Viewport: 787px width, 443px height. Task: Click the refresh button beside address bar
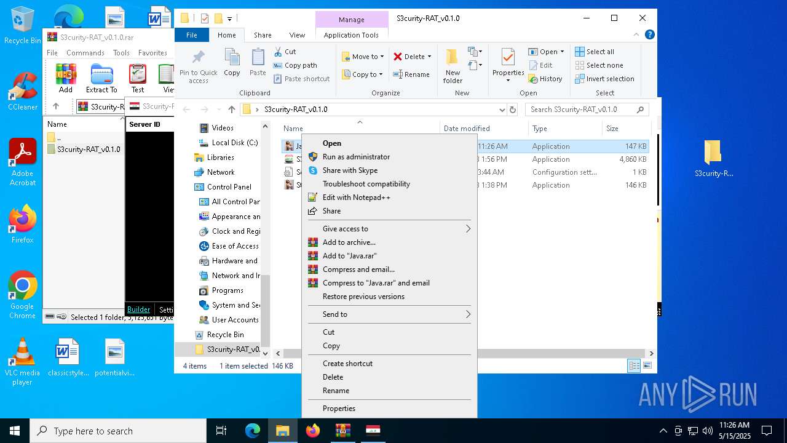pos(513,110)
